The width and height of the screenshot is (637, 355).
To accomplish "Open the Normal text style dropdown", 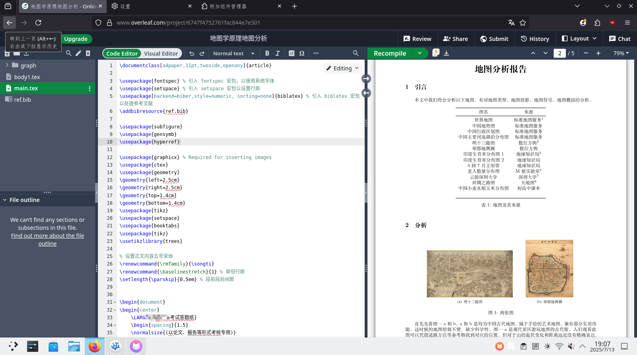I will [234, 53].
